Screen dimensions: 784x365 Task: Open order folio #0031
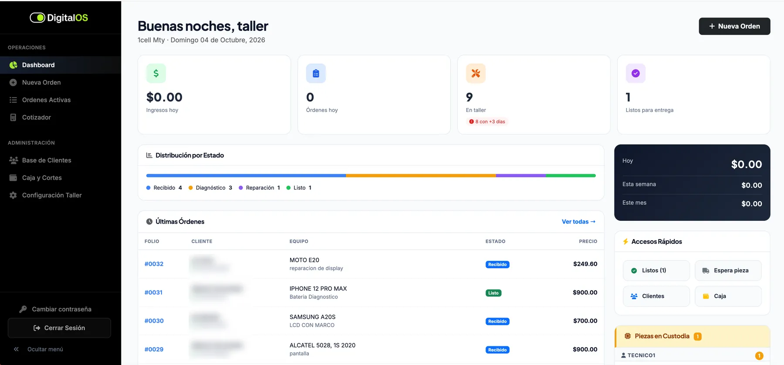tap(153, 293)
